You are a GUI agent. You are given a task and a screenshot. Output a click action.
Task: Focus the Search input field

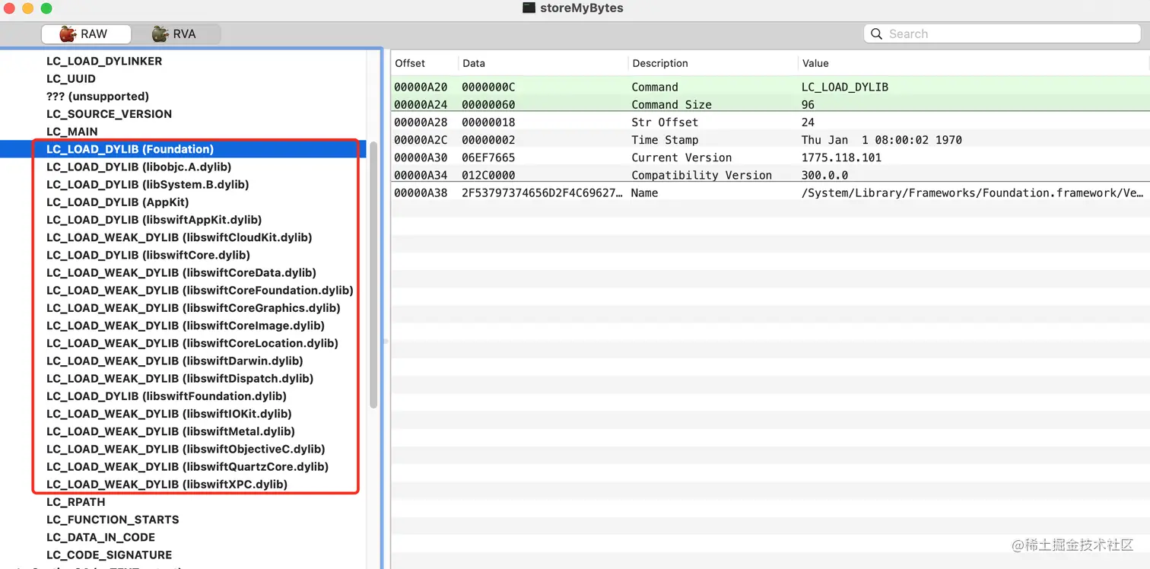pyautogui.click(x=1002, y=34)
